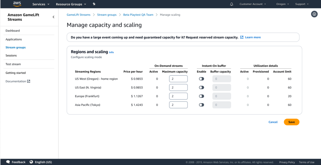321x165 pixels.
Task: Click account limit 20 for Europe (Frankfurt)
Action: tap(289, 96)
